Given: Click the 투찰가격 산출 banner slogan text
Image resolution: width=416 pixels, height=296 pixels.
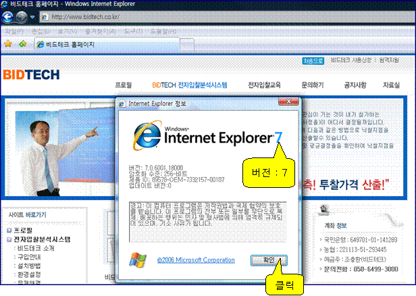Looking at the screenshot, I should pos(346,184).
